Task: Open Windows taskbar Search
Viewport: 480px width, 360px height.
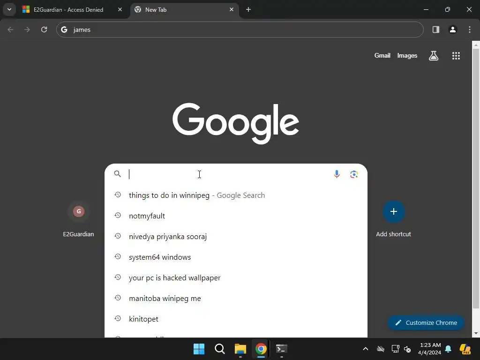Action: 219,349
